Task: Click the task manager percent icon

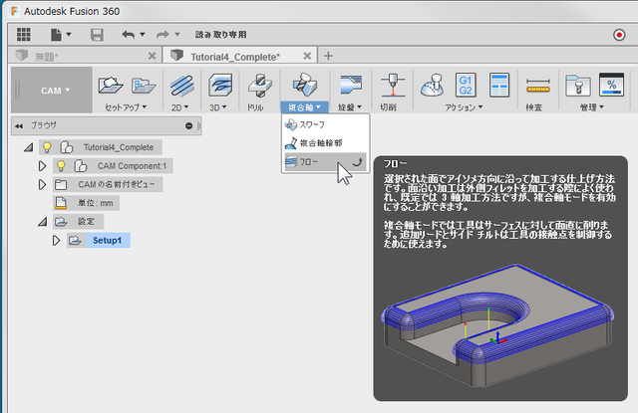Action: [611, 85]
